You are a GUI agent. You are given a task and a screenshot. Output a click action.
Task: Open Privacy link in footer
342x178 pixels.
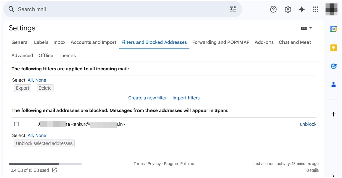(154, 164)
